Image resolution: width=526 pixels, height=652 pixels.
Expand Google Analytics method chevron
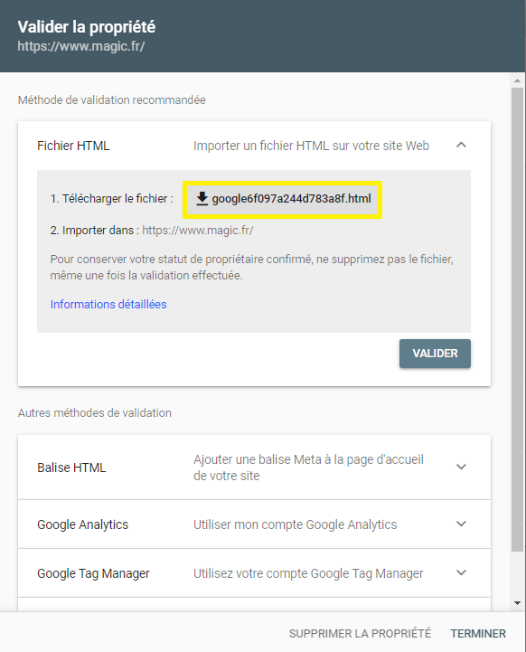461,524
